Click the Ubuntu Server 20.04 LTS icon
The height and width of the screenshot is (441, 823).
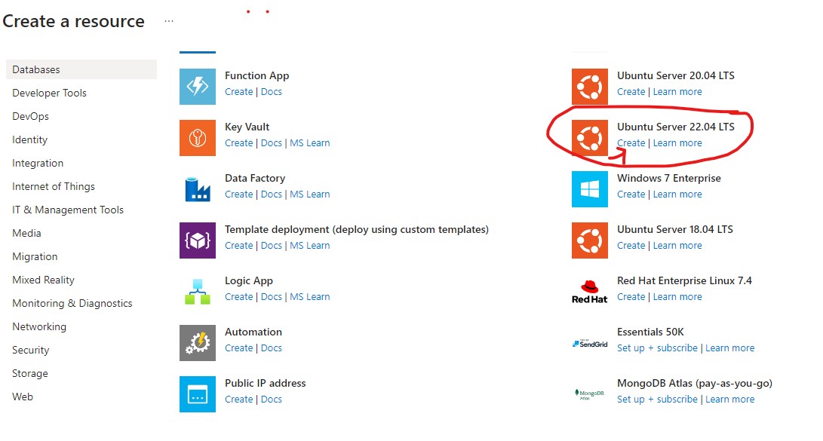tap(590, 87)
